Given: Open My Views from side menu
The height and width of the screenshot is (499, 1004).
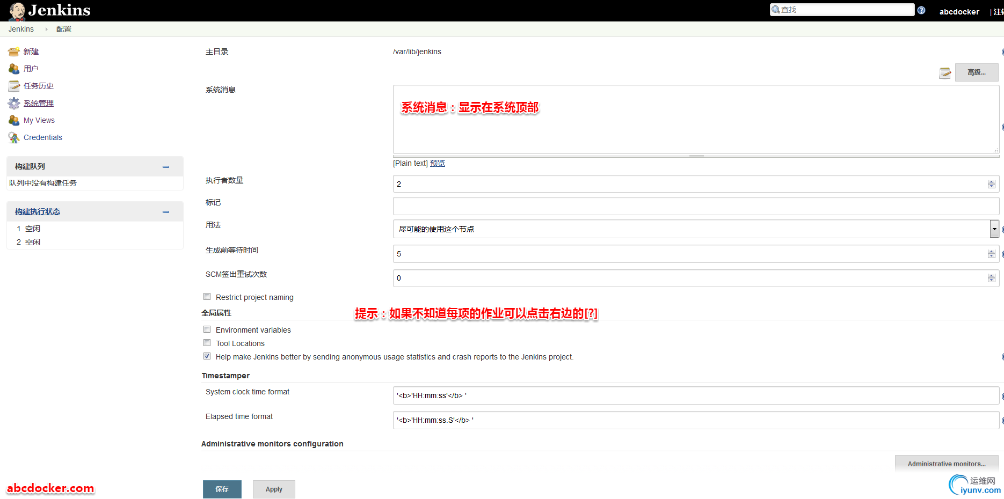Looking at the screenshot, I should click(x=39, y=120).
